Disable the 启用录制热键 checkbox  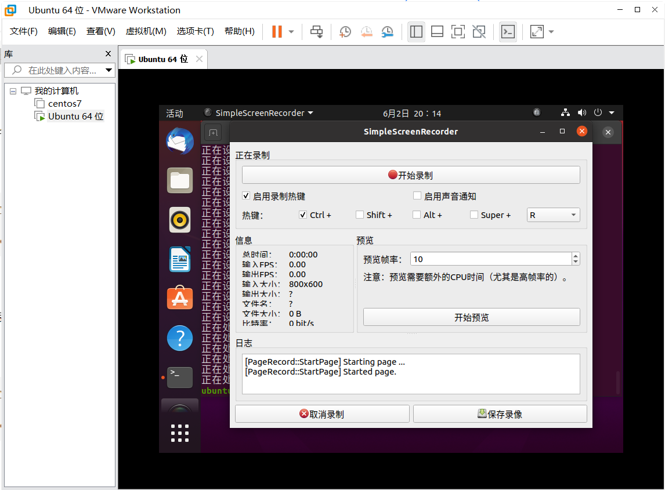pos(246,195)
